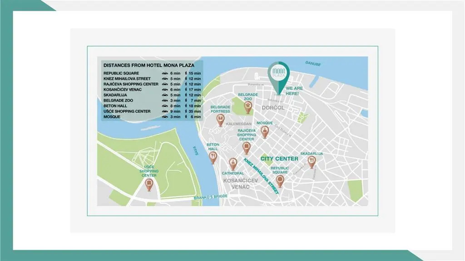
Task: Click the Knez Mihailova Street map label
Action: (261, 176)
